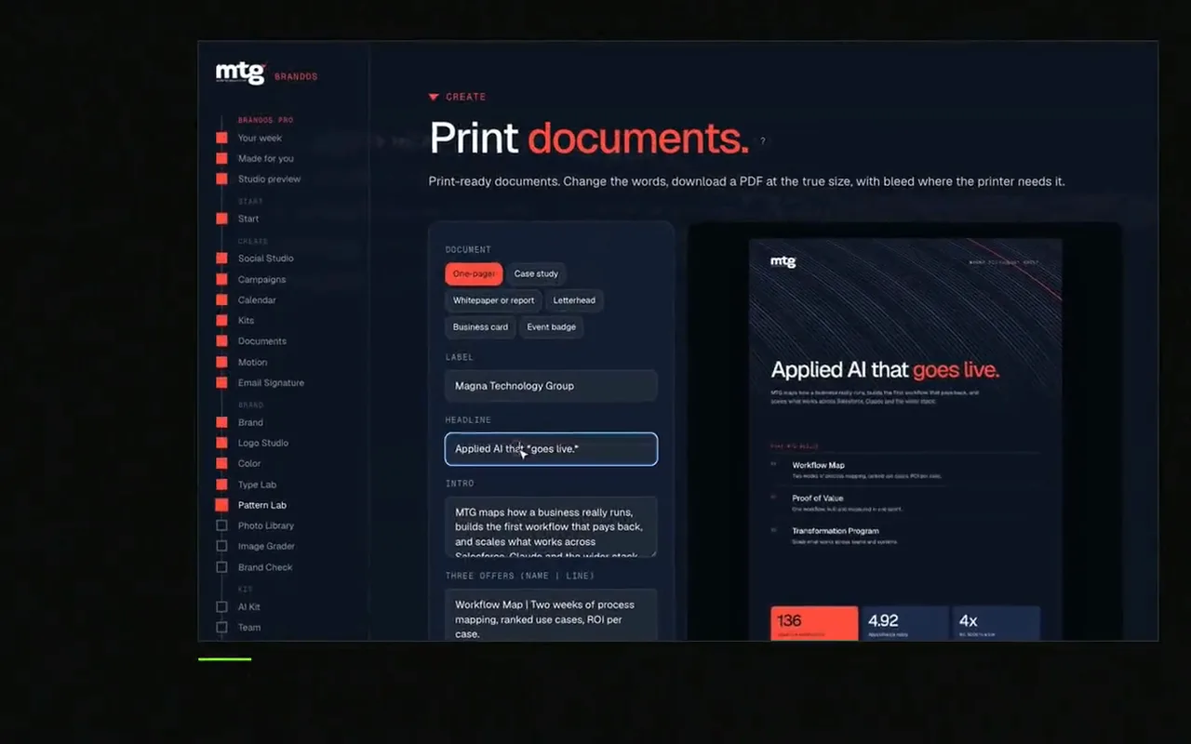This screenshot has height=744, width=1191.
Task: Open the Motion section
Action: (252, 362)
